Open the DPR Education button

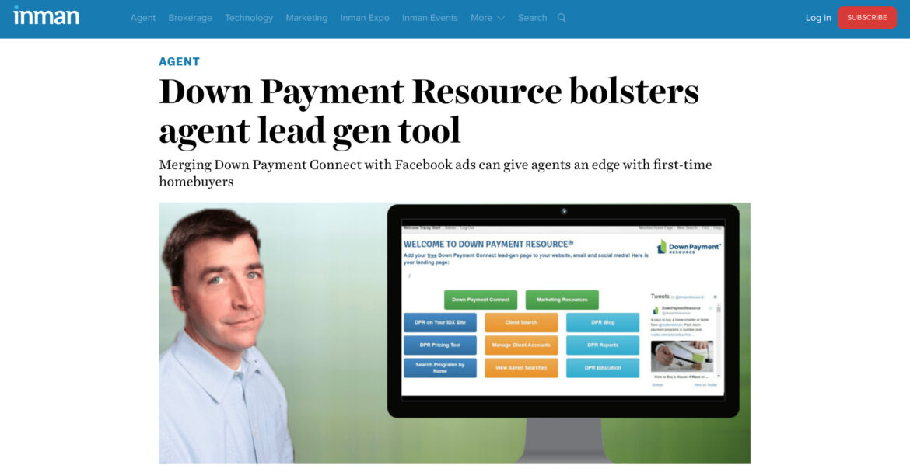[603, 368]
